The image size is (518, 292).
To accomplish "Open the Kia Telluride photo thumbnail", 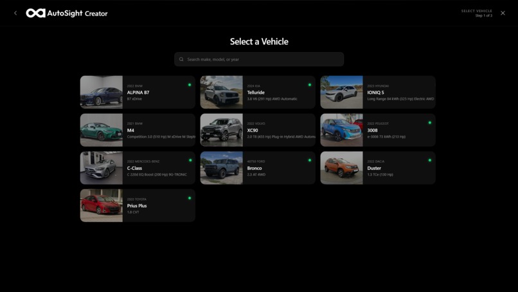I will click(x=221, y=92).
